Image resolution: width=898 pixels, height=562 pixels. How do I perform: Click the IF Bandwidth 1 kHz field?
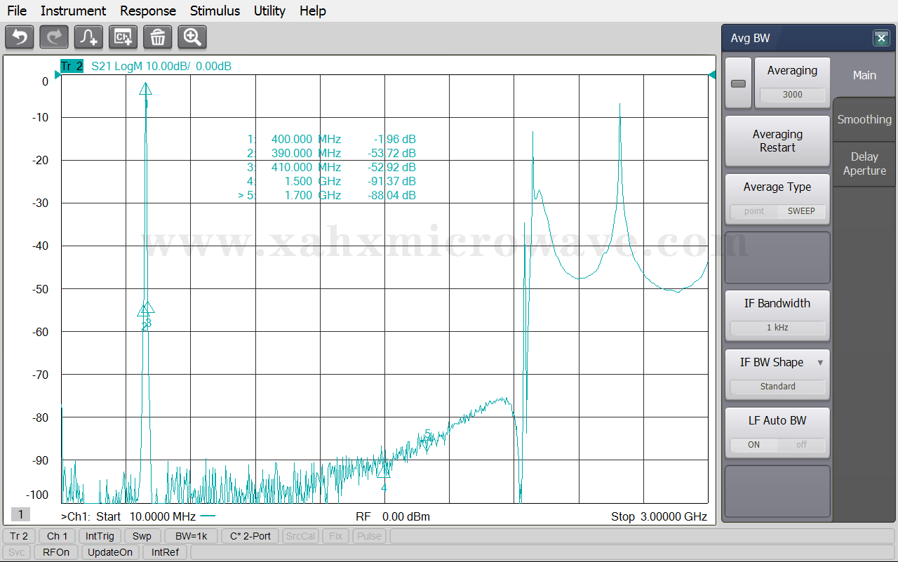(x=777, y=328)
